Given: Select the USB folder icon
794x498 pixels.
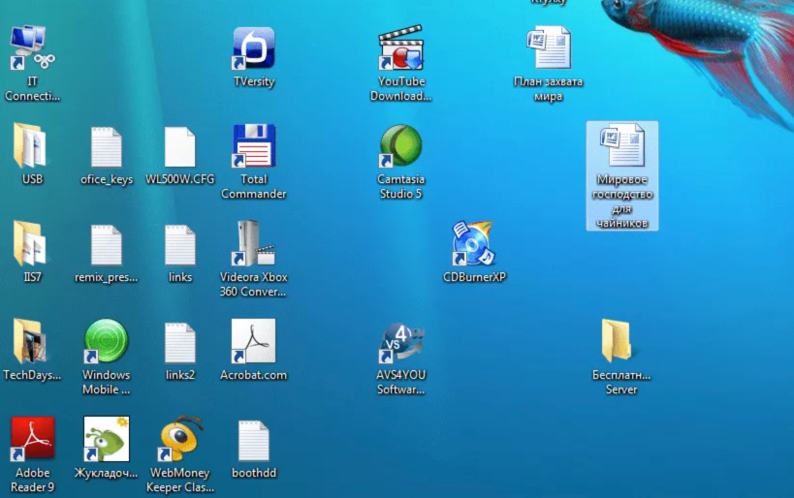Looking at the screenshot, I should click(31, 146).
